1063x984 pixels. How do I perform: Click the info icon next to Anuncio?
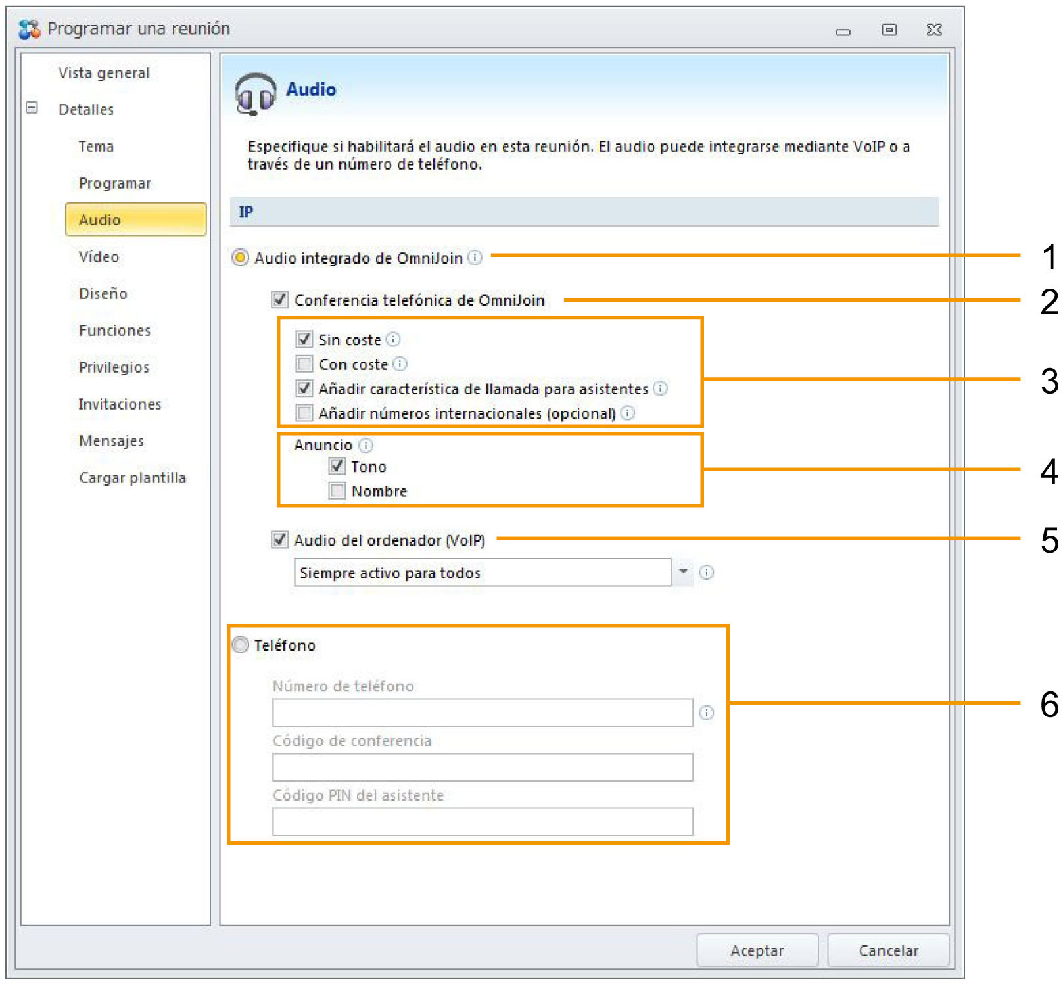click(366, 445)
